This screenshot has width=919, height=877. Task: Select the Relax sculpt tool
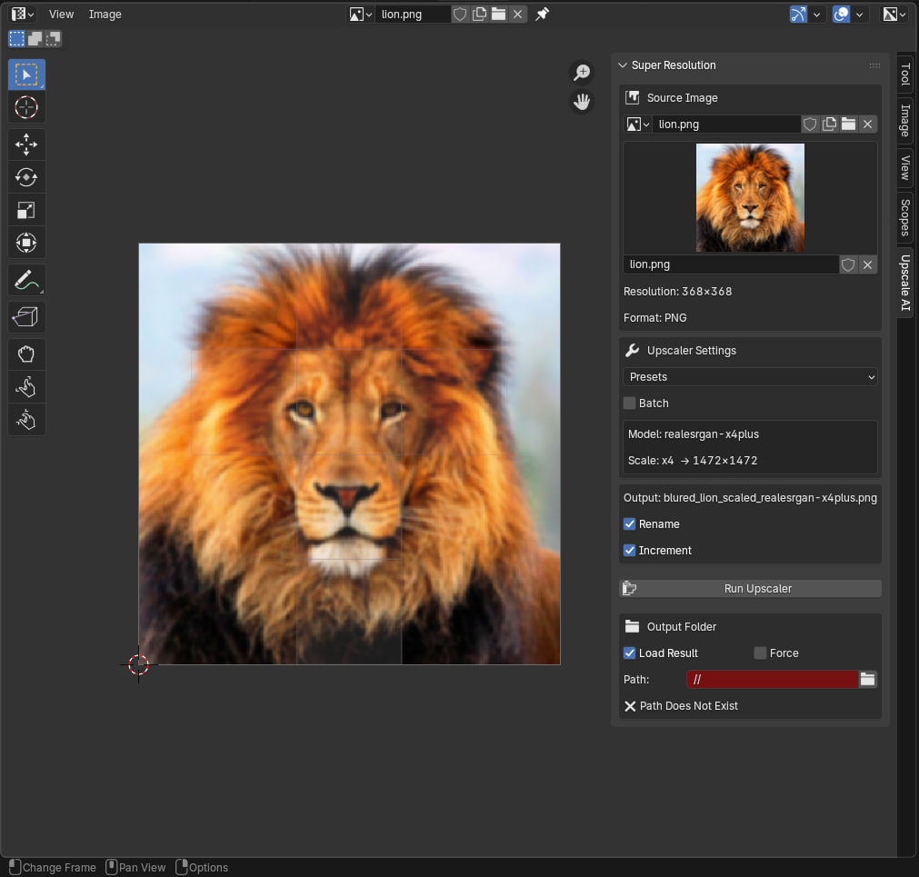(x=26, y=387)
